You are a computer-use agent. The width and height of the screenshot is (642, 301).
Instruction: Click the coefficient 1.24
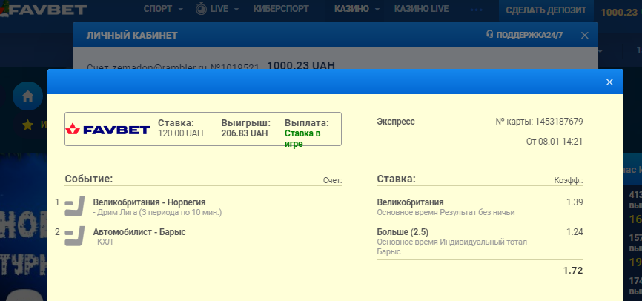click(x=575, y=232)
